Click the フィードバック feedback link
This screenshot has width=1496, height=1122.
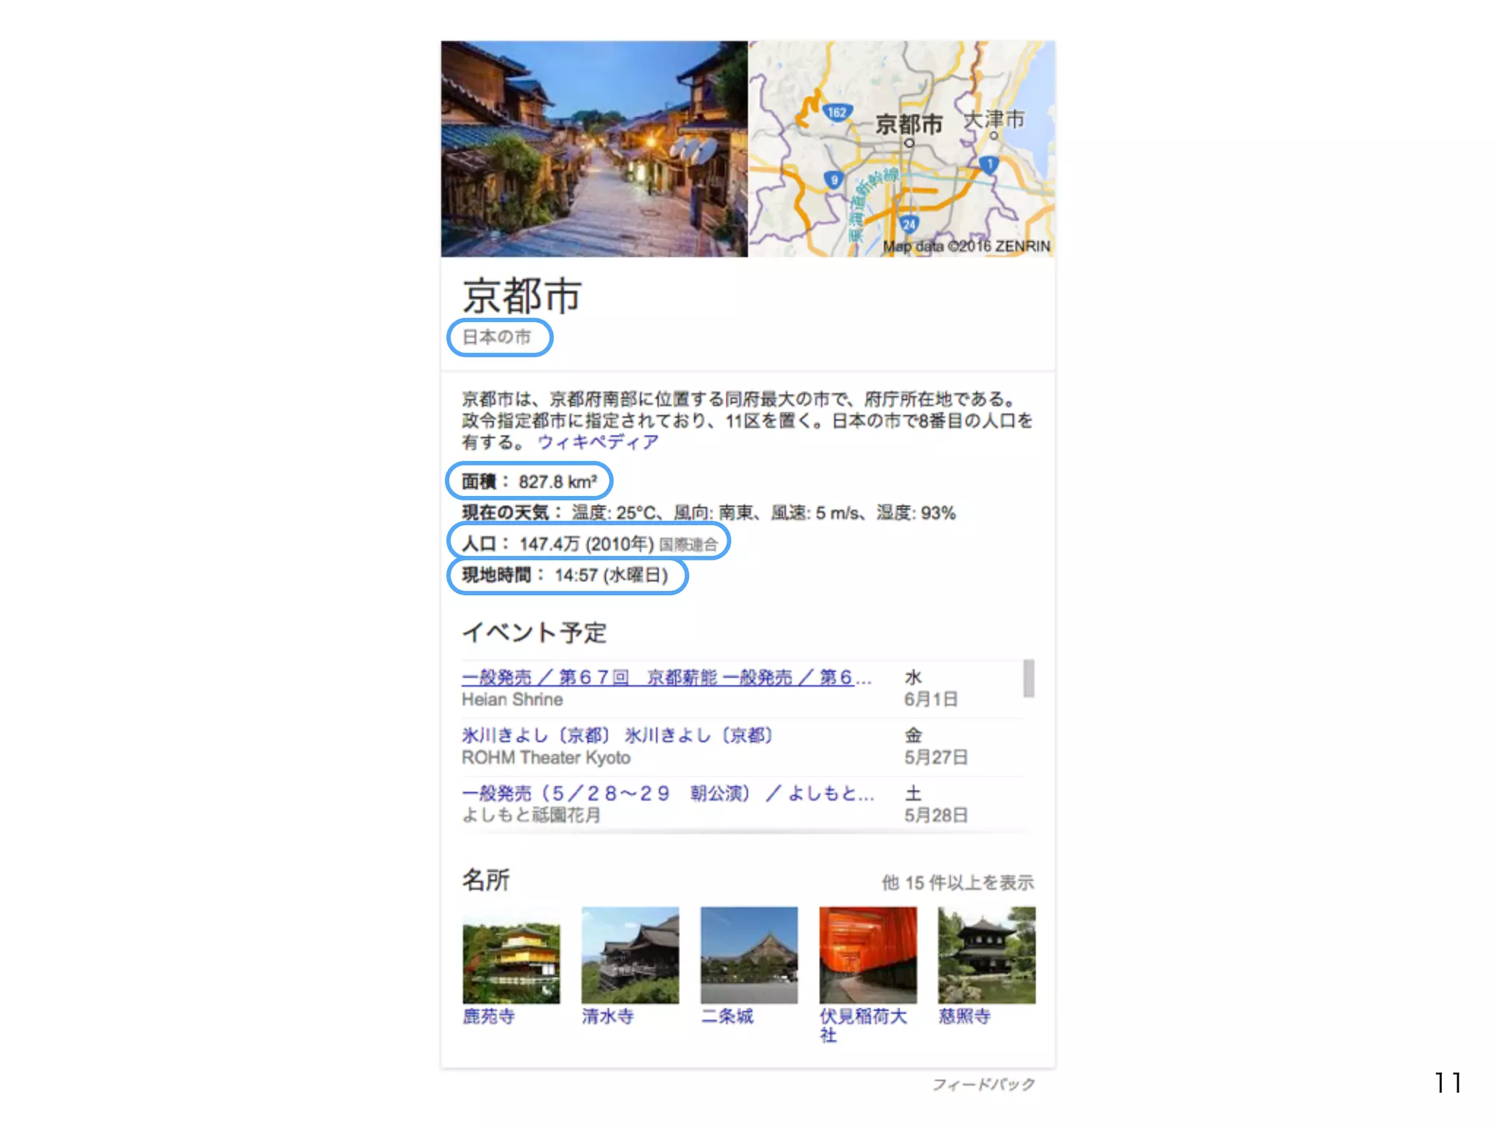[x=983, y=1085]
